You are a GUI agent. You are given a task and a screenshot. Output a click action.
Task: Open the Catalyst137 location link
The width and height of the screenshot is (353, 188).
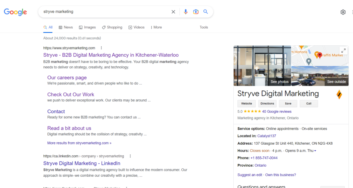click(x=266, y=136)
